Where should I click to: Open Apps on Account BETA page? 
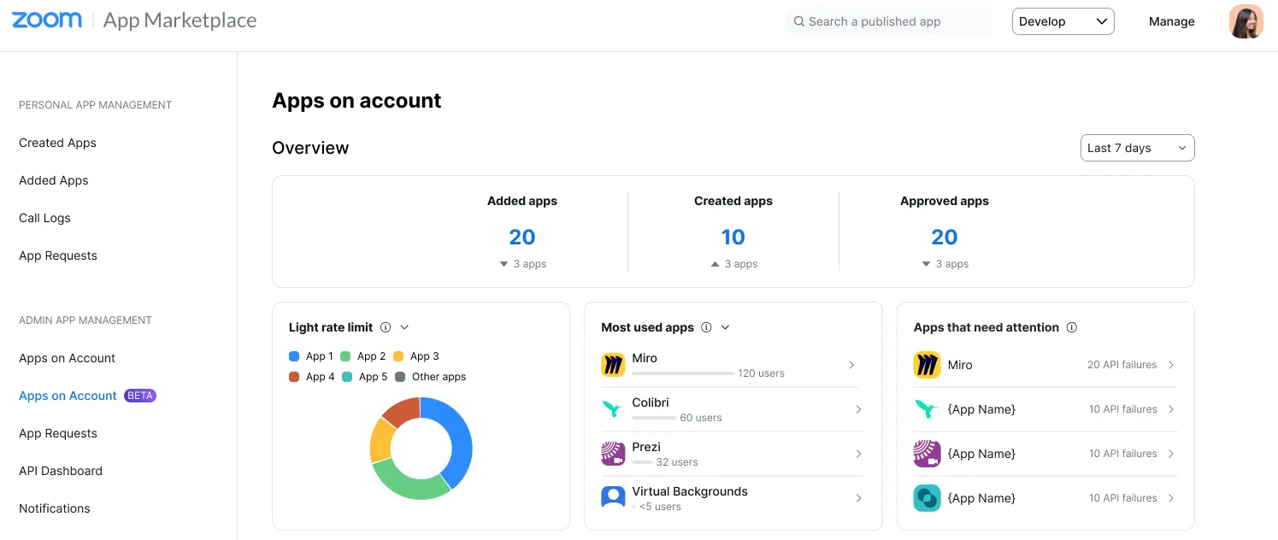(67, 396)
